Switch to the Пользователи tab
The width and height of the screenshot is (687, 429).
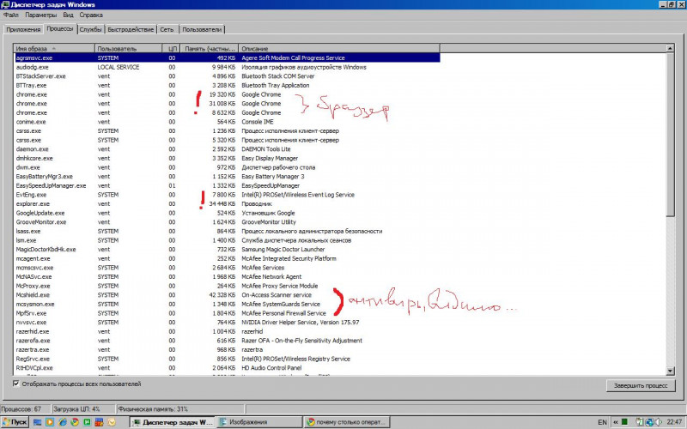202,29
